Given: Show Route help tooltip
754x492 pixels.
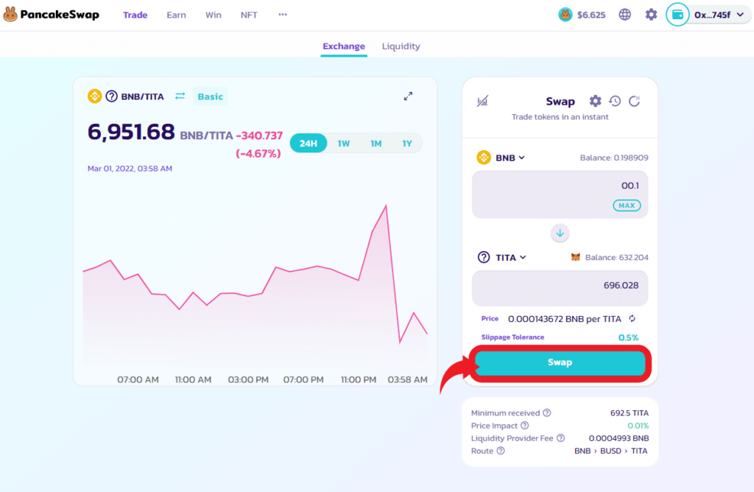Looking at the screenshot, I should click(501, 451).
